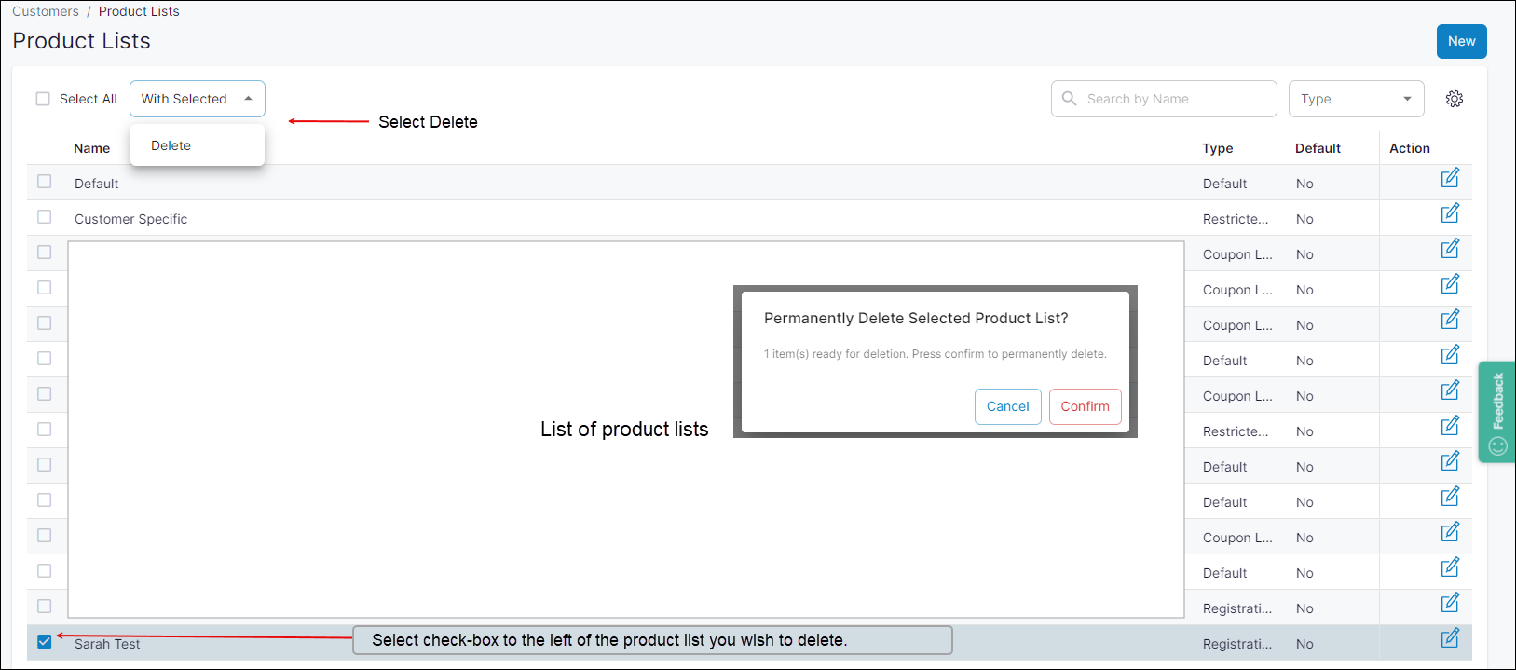This screenshot has width=1516, height=670.
Task: Click edit icon in the last unselected Registrati... row
Action: [1450, 603]
